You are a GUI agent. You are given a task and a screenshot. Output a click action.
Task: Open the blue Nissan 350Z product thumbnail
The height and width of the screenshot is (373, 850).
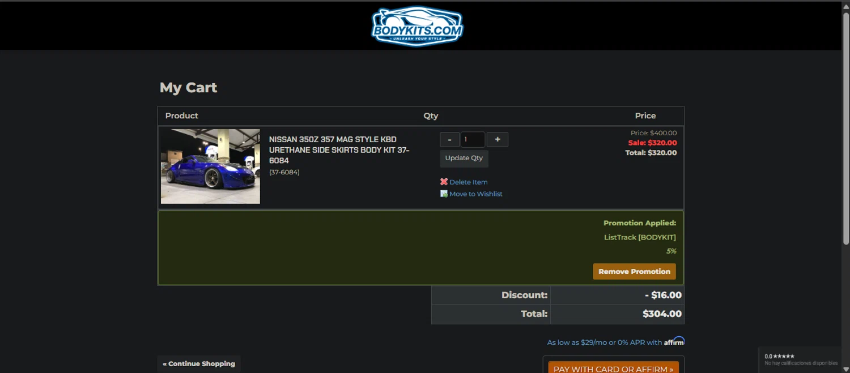pyautogui.click(x=210, y=166)
